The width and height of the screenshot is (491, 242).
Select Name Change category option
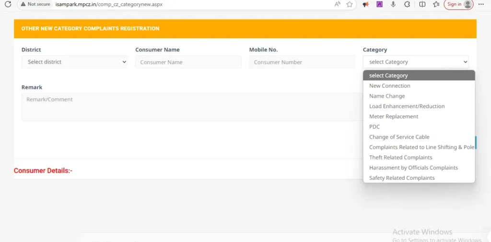pyautogui.click(x=419, y=96)
